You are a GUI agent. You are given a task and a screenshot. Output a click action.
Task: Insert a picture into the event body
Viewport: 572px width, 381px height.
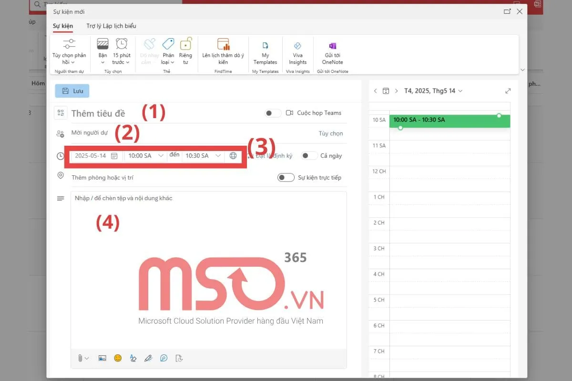102,358
